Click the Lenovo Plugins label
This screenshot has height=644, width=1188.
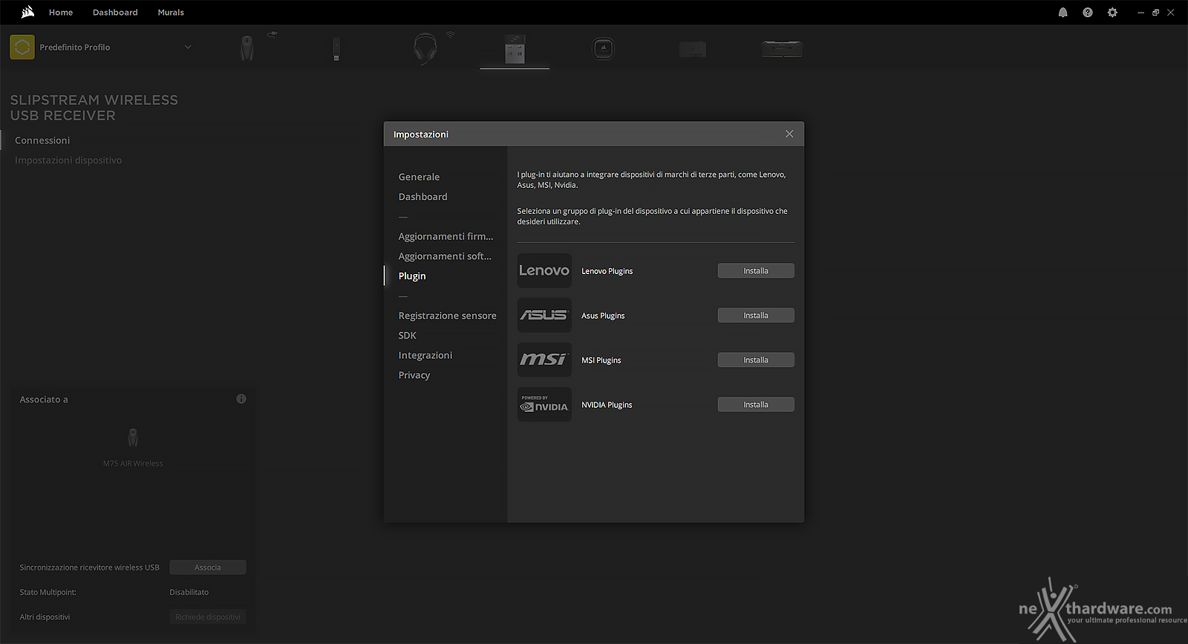pyautogui.click(x=607, y=271)
